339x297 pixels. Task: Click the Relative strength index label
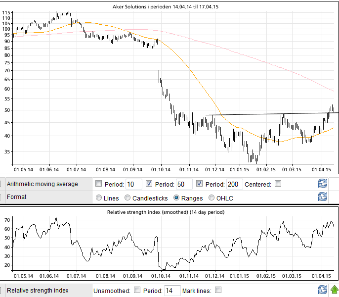(38, 291)
